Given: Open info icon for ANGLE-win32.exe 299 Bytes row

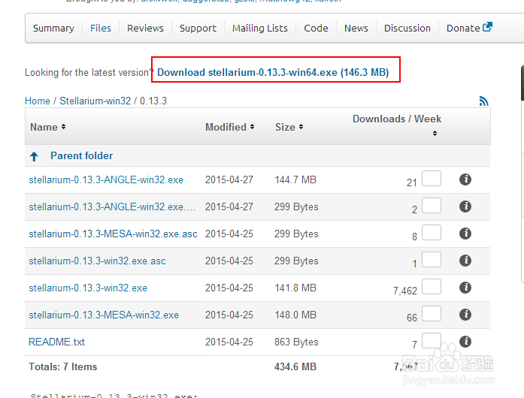Looking at the screenshot, I should (465, 207).
